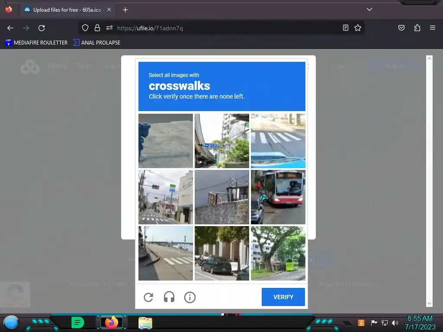Viewport: 443px width, 332px height.
Task: Open the Firefox hamburger application menu
Action: (433, 28)
